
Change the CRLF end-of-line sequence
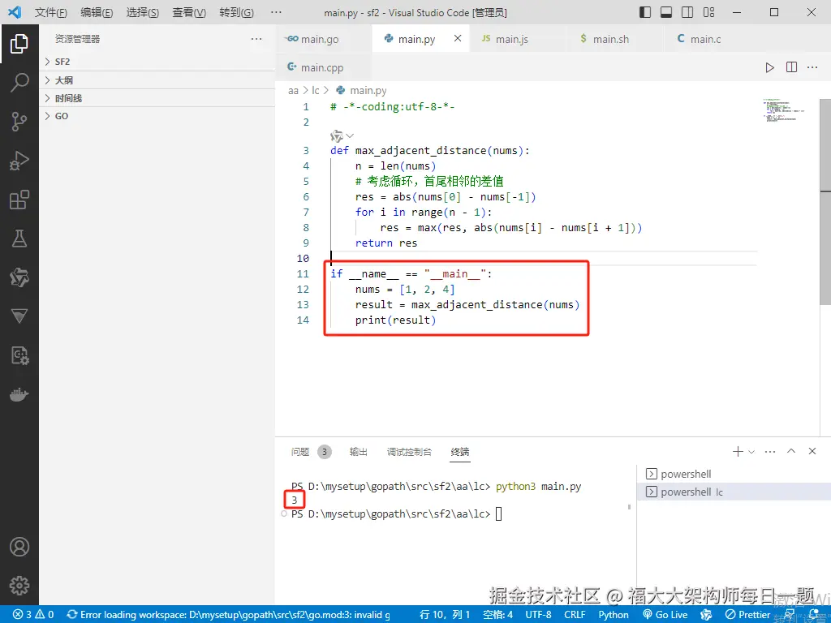click(x=575, y=615)
